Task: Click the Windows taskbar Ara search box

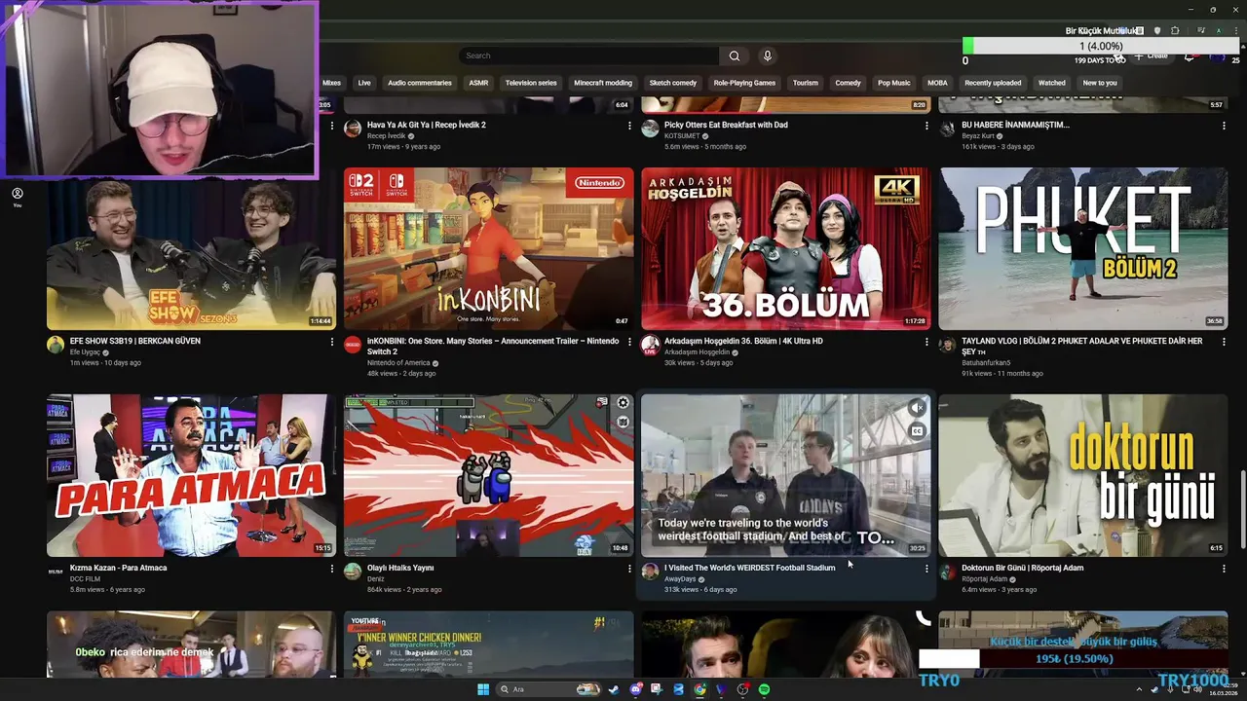Action: 548,689
